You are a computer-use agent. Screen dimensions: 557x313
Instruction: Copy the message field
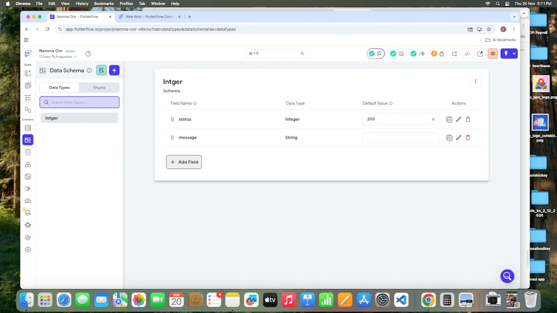449,137
